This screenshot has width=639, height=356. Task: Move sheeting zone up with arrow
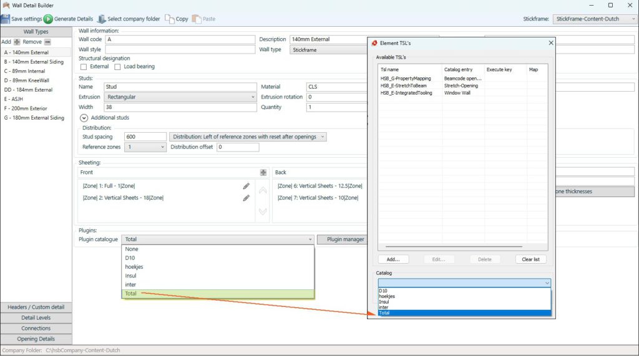pyautogui.click(x=263, y=190)
